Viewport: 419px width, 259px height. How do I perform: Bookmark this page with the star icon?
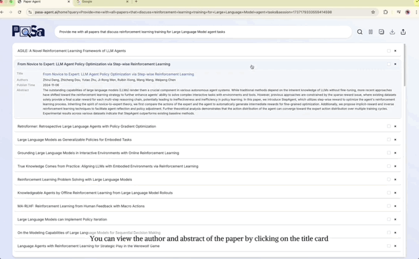click(x=373, y=12)
